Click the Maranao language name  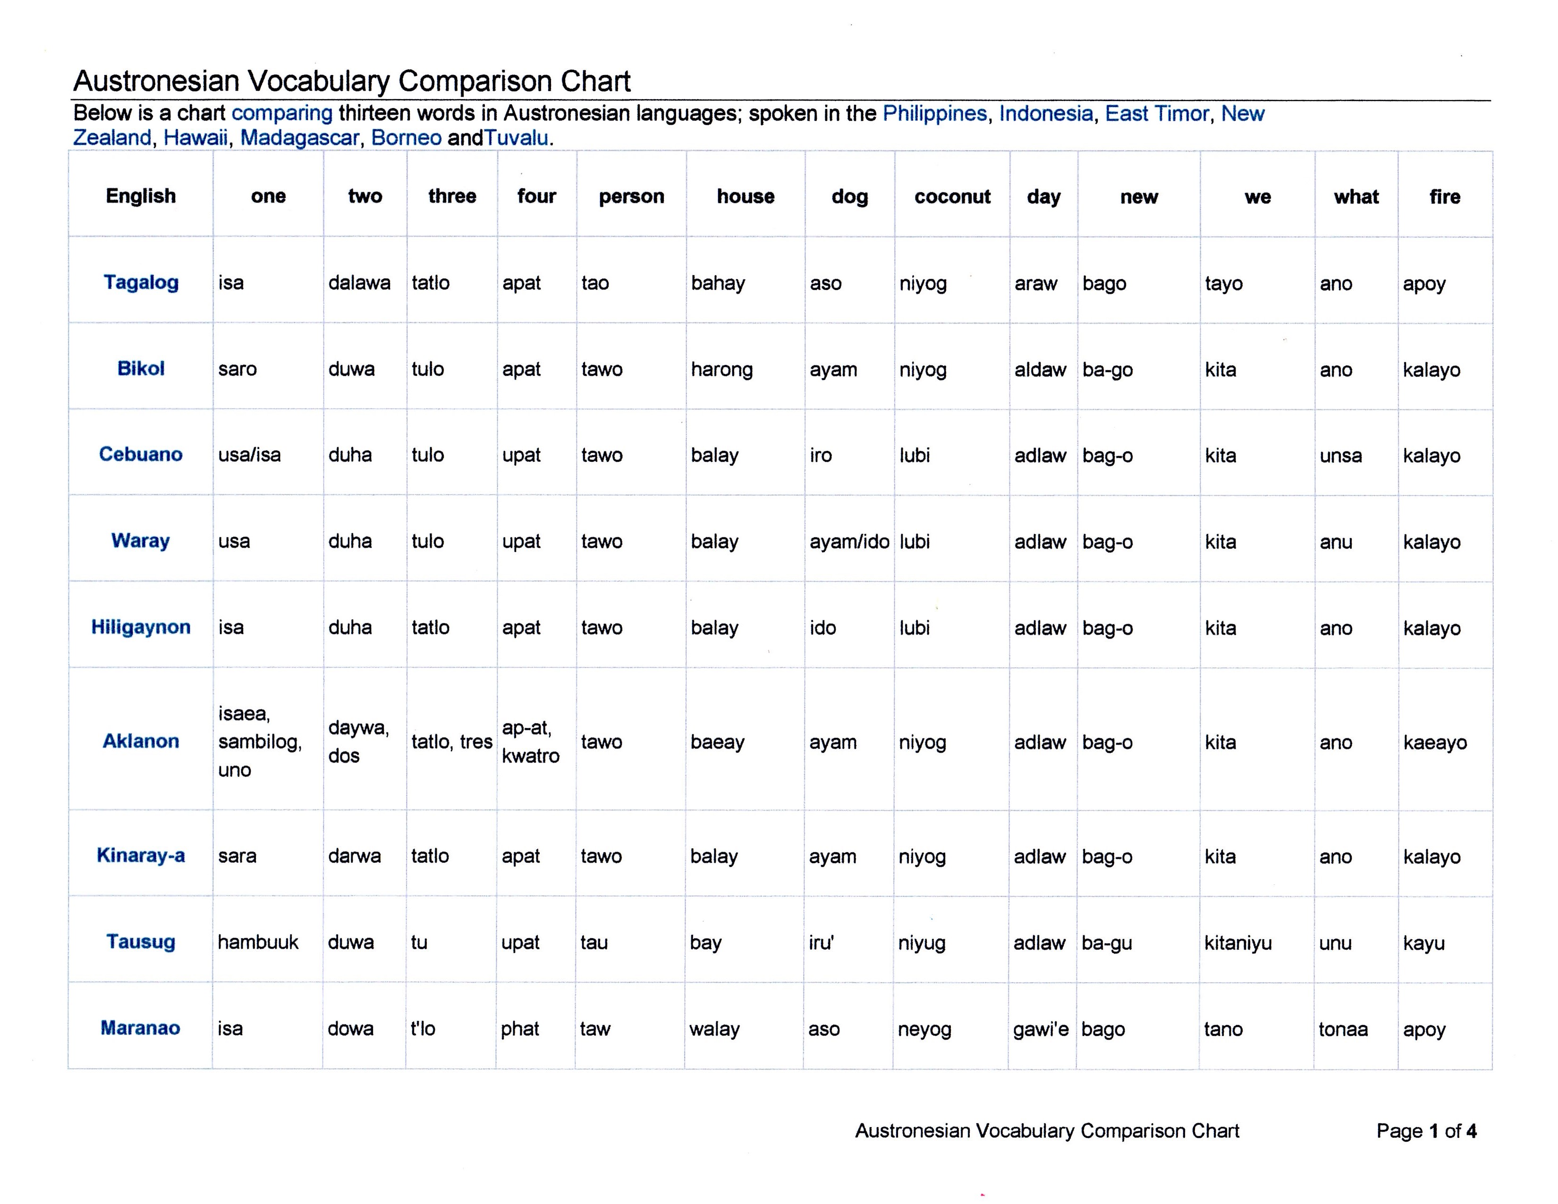point(141,1028)
